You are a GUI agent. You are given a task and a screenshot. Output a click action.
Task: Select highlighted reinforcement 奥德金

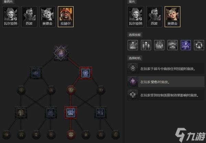pyautogui.click(x=172, y=17)
